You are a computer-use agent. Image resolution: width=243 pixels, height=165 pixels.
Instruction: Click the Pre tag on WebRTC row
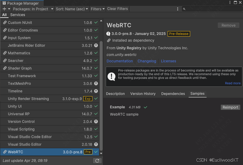pyautogui.click(x=88, y=152)
